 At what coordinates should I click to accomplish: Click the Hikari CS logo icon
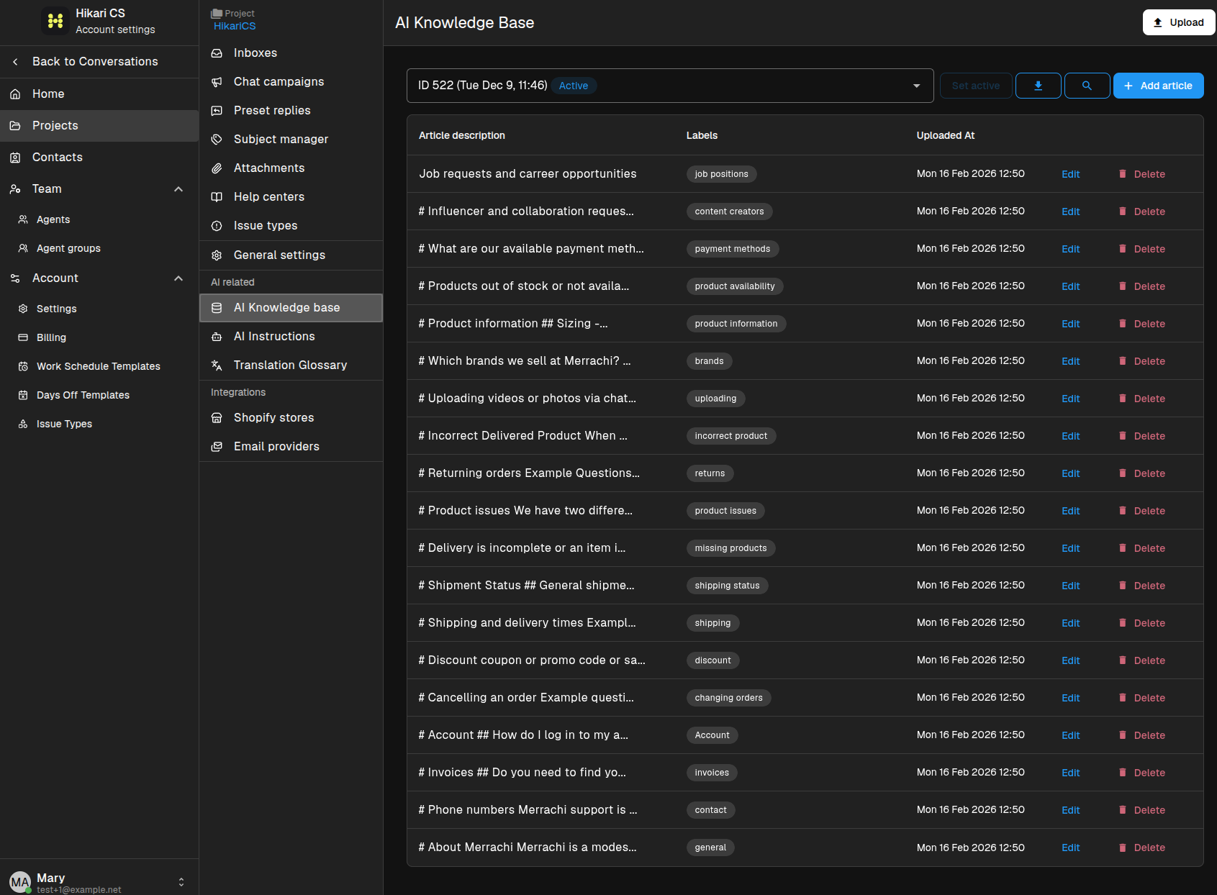(55, 21)
